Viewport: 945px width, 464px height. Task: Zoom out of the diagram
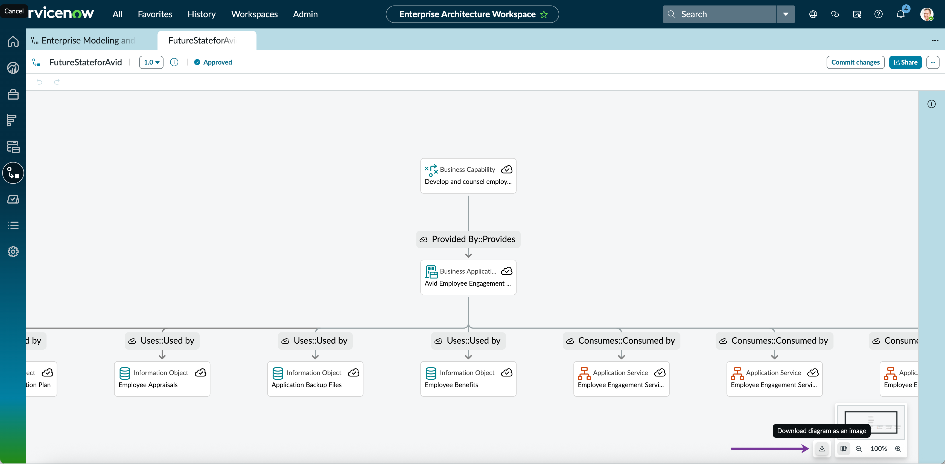click(859, 449)
